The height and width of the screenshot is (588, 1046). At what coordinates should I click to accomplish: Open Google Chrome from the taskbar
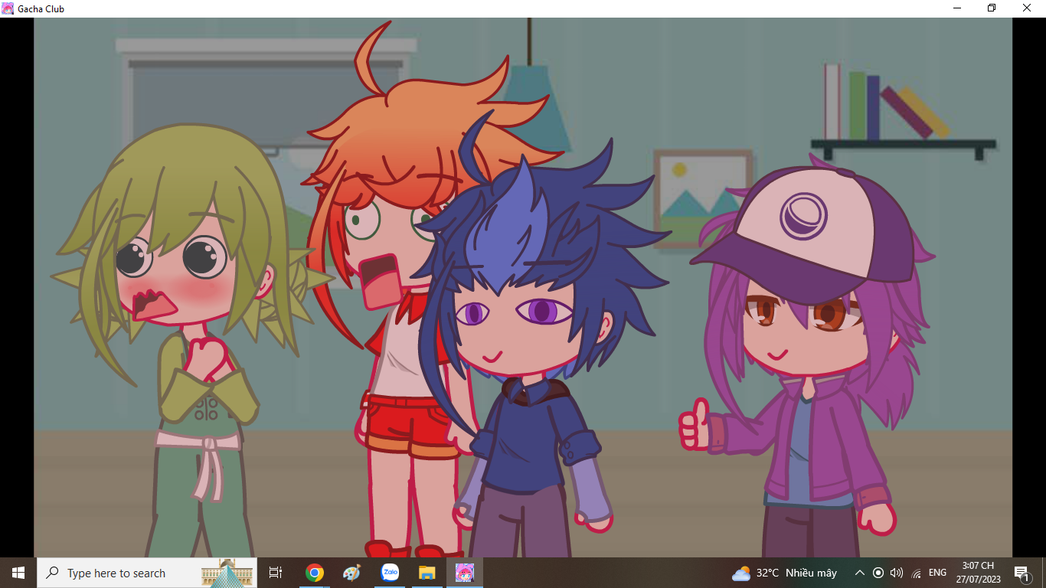314,573
